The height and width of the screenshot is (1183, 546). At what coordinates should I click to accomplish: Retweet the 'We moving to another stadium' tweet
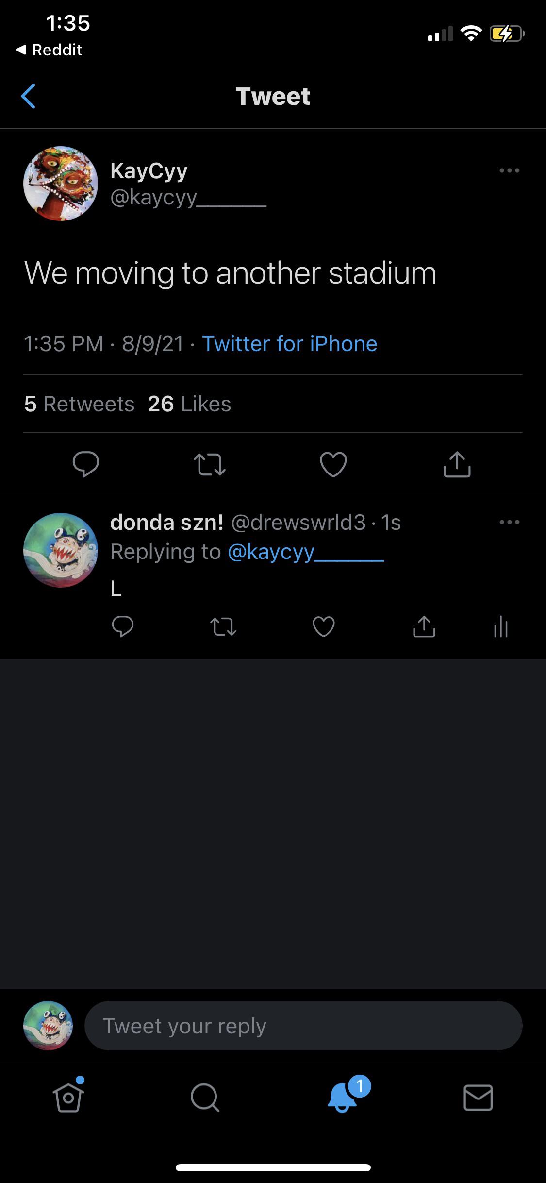tap(210, 464)
